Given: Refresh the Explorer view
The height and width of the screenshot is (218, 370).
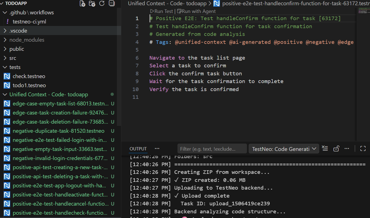Looking at the screenshot, I should pos(102,3).
